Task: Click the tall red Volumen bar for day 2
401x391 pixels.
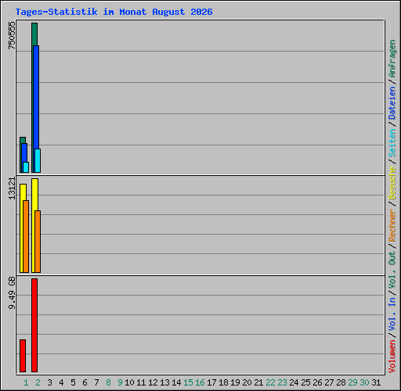Action: pyautogui.click(x=34, y=325)
